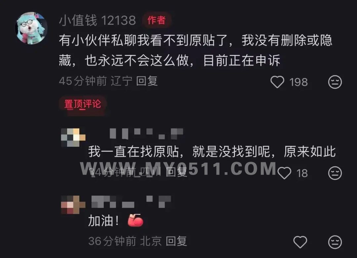Open blurred username above 我一直在找原贴
The width and height of the screenshot is (357, 258).
coord(146,134)
